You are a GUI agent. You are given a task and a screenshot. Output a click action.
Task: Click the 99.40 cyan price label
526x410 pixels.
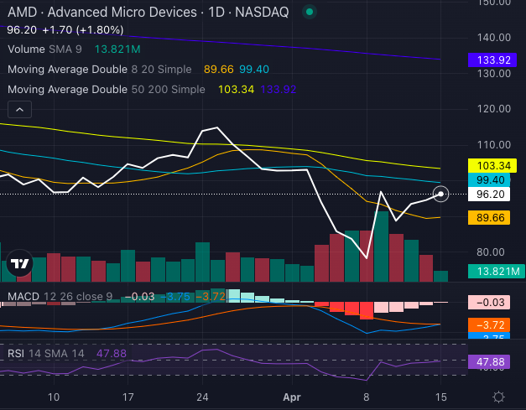pos(489,180)
